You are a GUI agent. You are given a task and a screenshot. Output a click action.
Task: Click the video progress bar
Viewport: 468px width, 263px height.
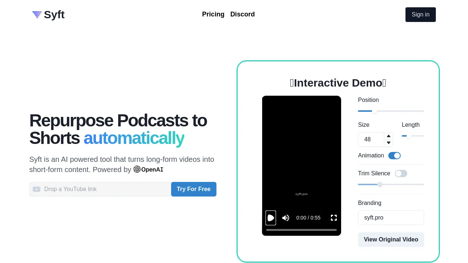pyautogui.click(x=301, y=230)
